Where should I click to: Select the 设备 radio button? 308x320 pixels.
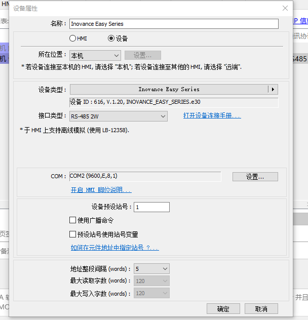point(111,38)
